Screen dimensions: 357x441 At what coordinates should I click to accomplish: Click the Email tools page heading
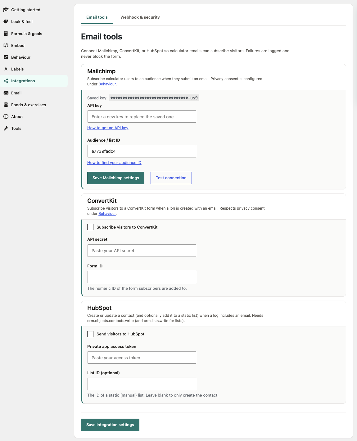pyautogui.click(x=102, y=37)
